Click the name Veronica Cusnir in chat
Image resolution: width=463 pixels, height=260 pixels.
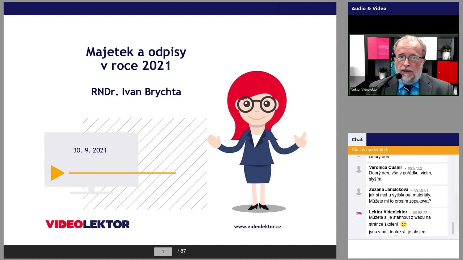coord(385,168)
